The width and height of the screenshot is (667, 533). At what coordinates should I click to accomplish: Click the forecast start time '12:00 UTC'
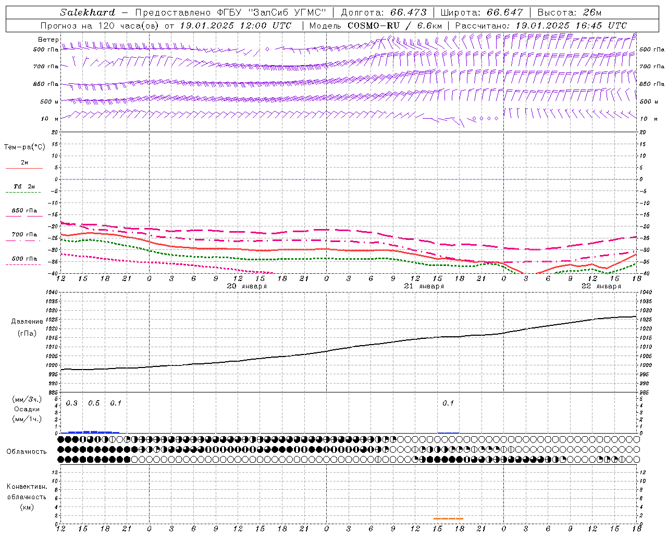click(x=266, y=26)
